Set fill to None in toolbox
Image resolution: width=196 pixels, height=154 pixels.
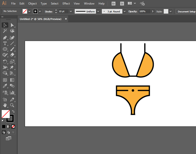coord(13,127)
